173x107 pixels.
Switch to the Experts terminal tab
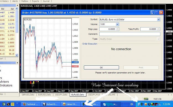(x=35, y=1)
